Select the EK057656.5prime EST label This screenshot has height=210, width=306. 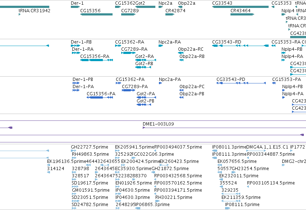click(x=237, y=161)
